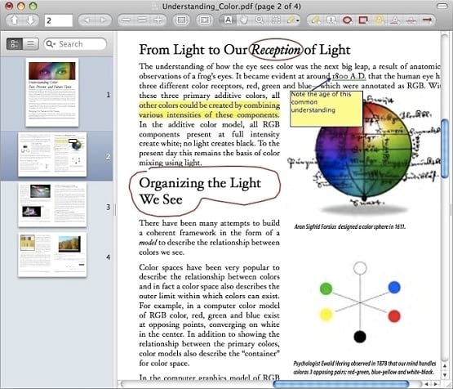Add a new line arrow annotation

427,20
